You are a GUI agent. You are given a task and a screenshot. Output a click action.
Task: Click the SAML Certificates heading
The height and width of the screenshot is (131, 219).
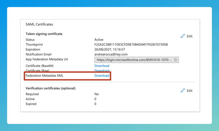click(39, 24)
